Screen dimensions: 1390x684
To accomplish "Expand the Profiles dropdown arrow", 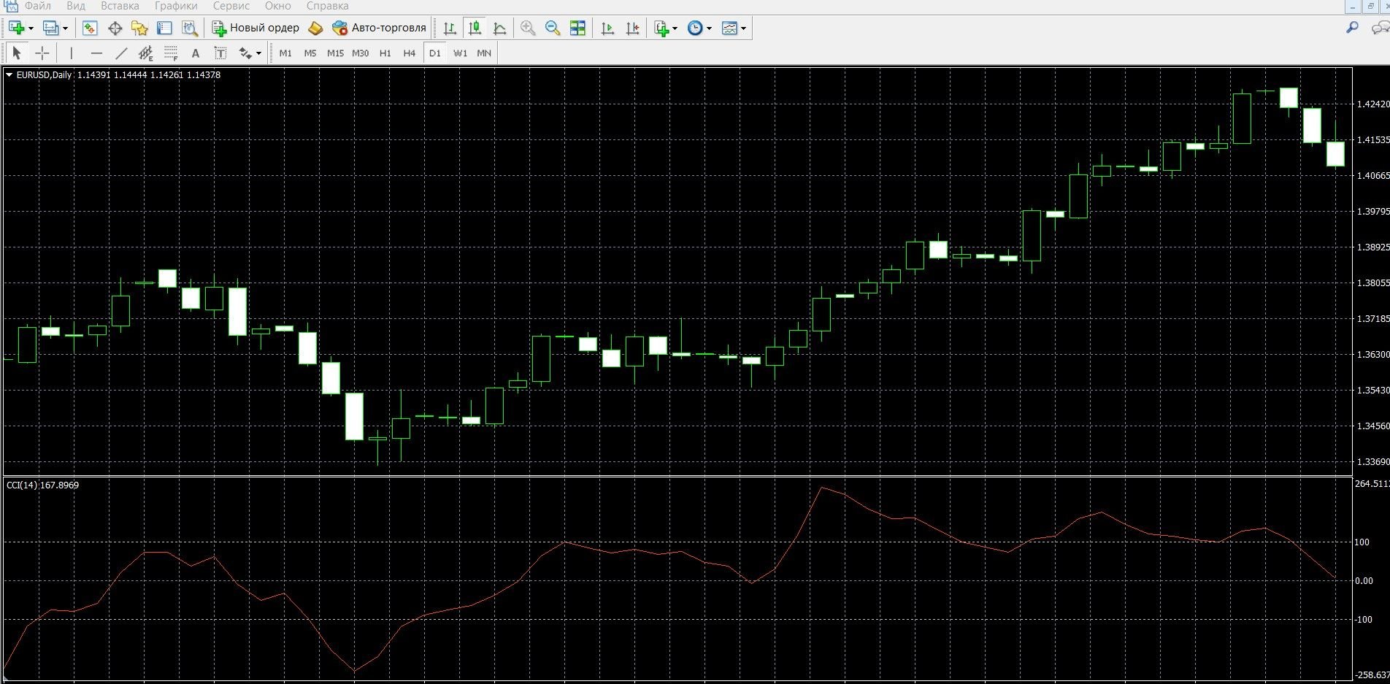I will [65, 28].
